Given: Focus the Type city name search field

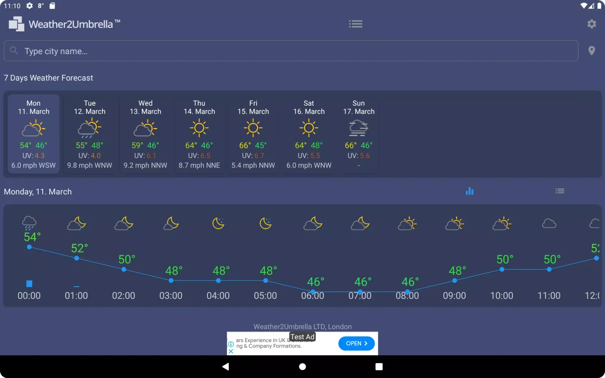Looking at the screenshot, I should tap(291, 51).
